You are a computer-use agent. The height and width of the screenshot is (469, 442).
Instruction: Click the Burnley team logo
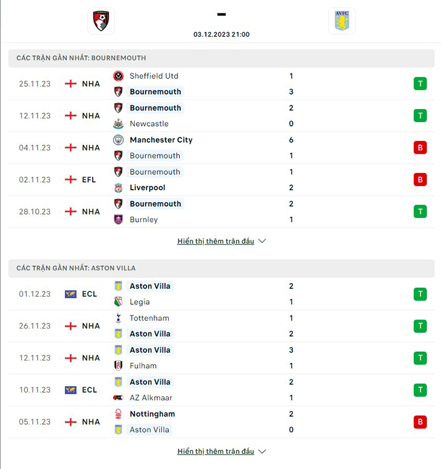(x=118, y=220)
